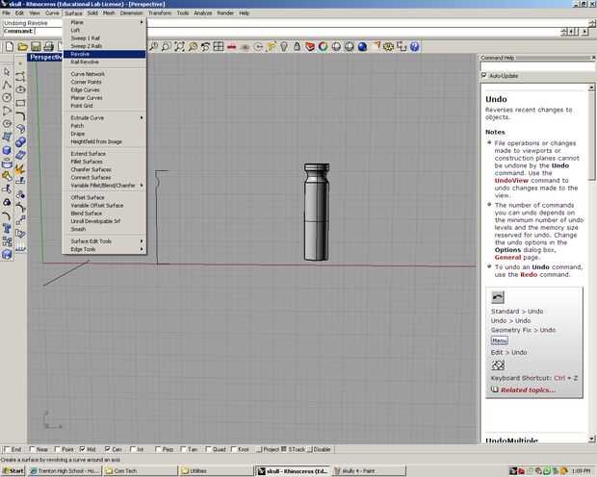Open the Options gear icon
Screen dimensions: 597x477
click(388, 47)
